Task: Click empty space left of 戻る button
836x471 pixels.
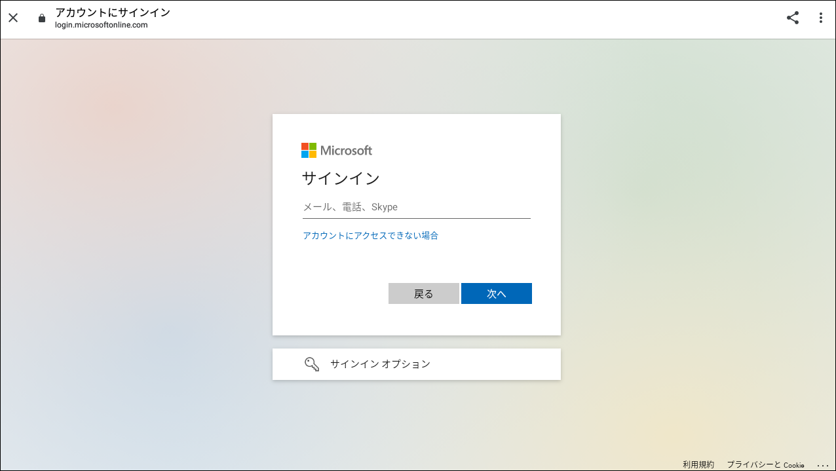Action: [341, 293]
